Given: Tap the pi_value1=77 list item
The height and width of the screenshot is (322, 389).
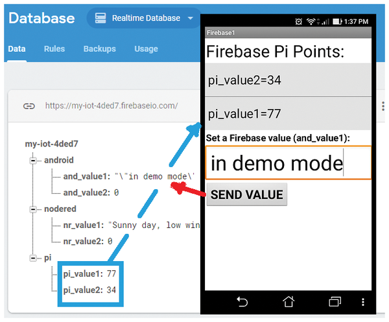Looking at the screenshot, I should click(x=288, y=113).
